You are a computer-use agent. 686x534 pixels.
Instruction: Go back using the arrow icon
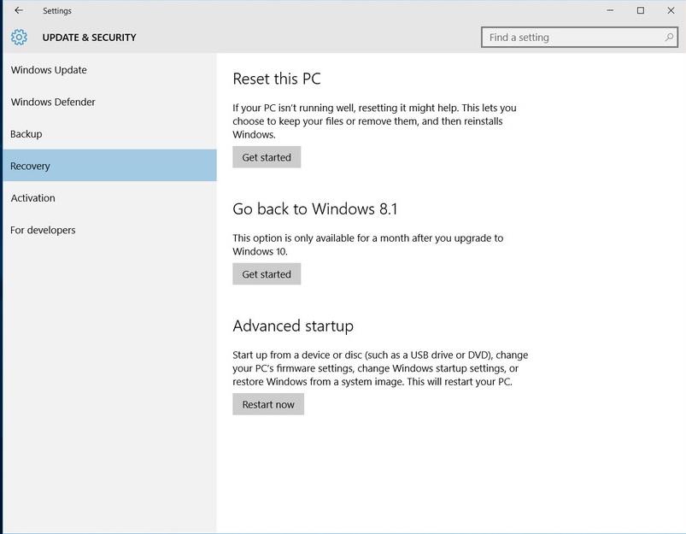(x=19, y=10)
